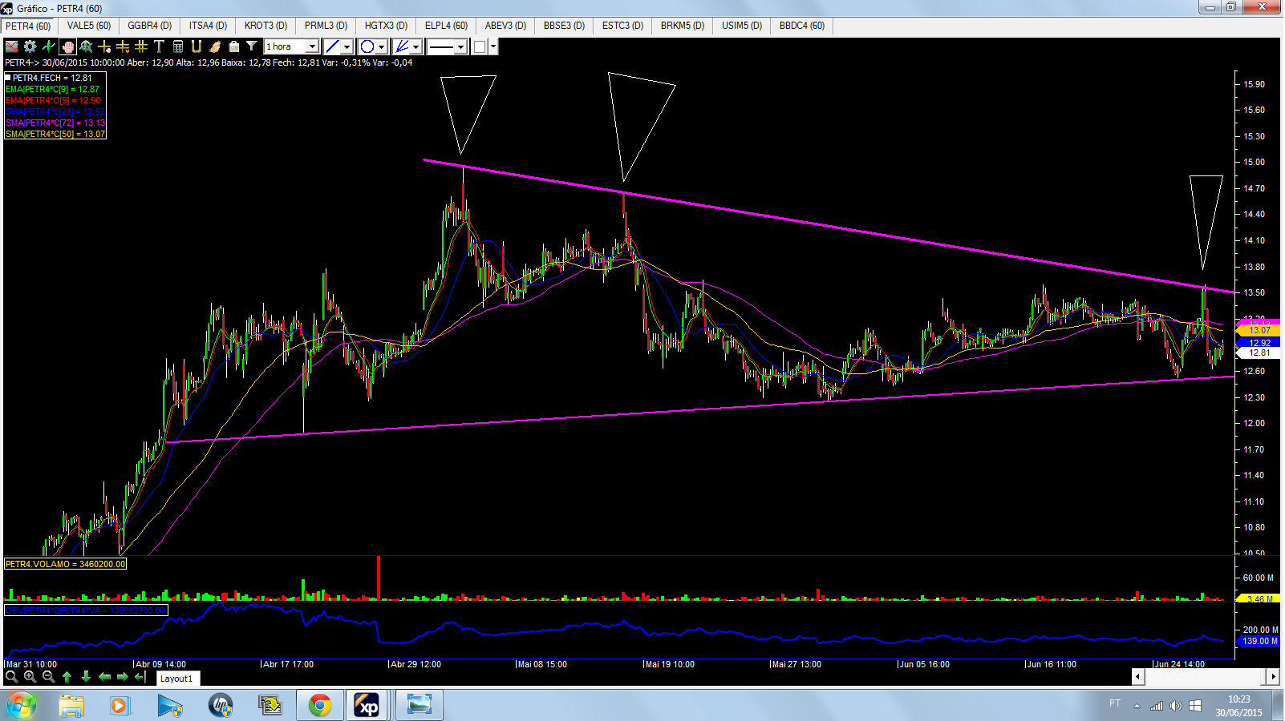This screenshot has height=721, width=1285.
Task: Open chart settings gear icon
Action: tap(30, 46)
